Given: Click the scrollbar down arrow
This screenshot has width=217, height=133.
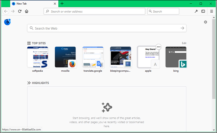Looking at the screenshot, I should (x=214, y=130).
